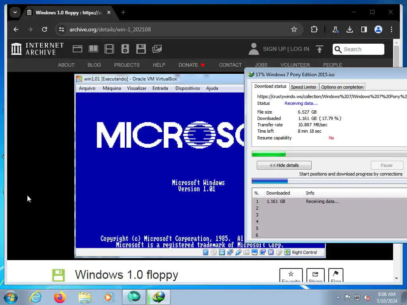Click the Info column header
Screen dimensions: 407x305
pos(310,193)
